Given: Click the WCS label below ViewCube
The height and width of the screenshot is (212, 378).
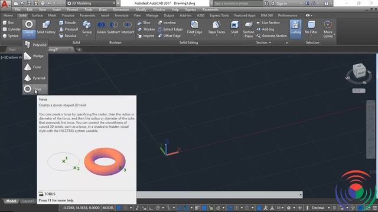Looking at the screenshot, I should click(x=359, y=91).
